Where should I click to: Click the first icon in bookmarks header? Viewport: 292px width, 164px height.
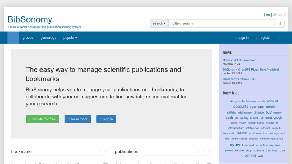click(95, 152)
